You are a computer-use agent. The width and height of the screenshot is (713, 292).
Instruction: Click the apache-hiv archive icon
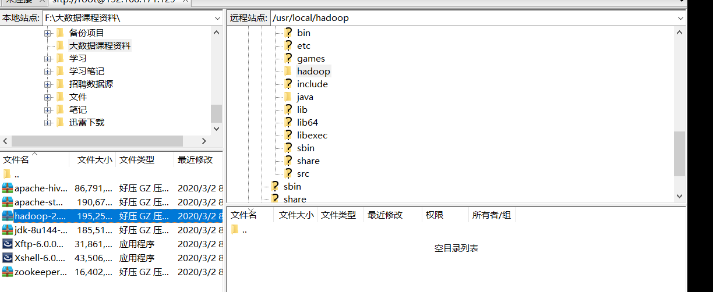(7, 188)
